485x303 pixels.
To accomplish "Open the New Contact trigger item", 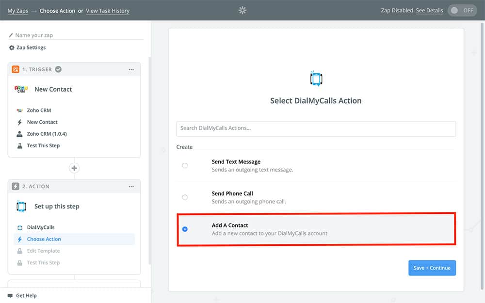I will (x=42, y=122).
